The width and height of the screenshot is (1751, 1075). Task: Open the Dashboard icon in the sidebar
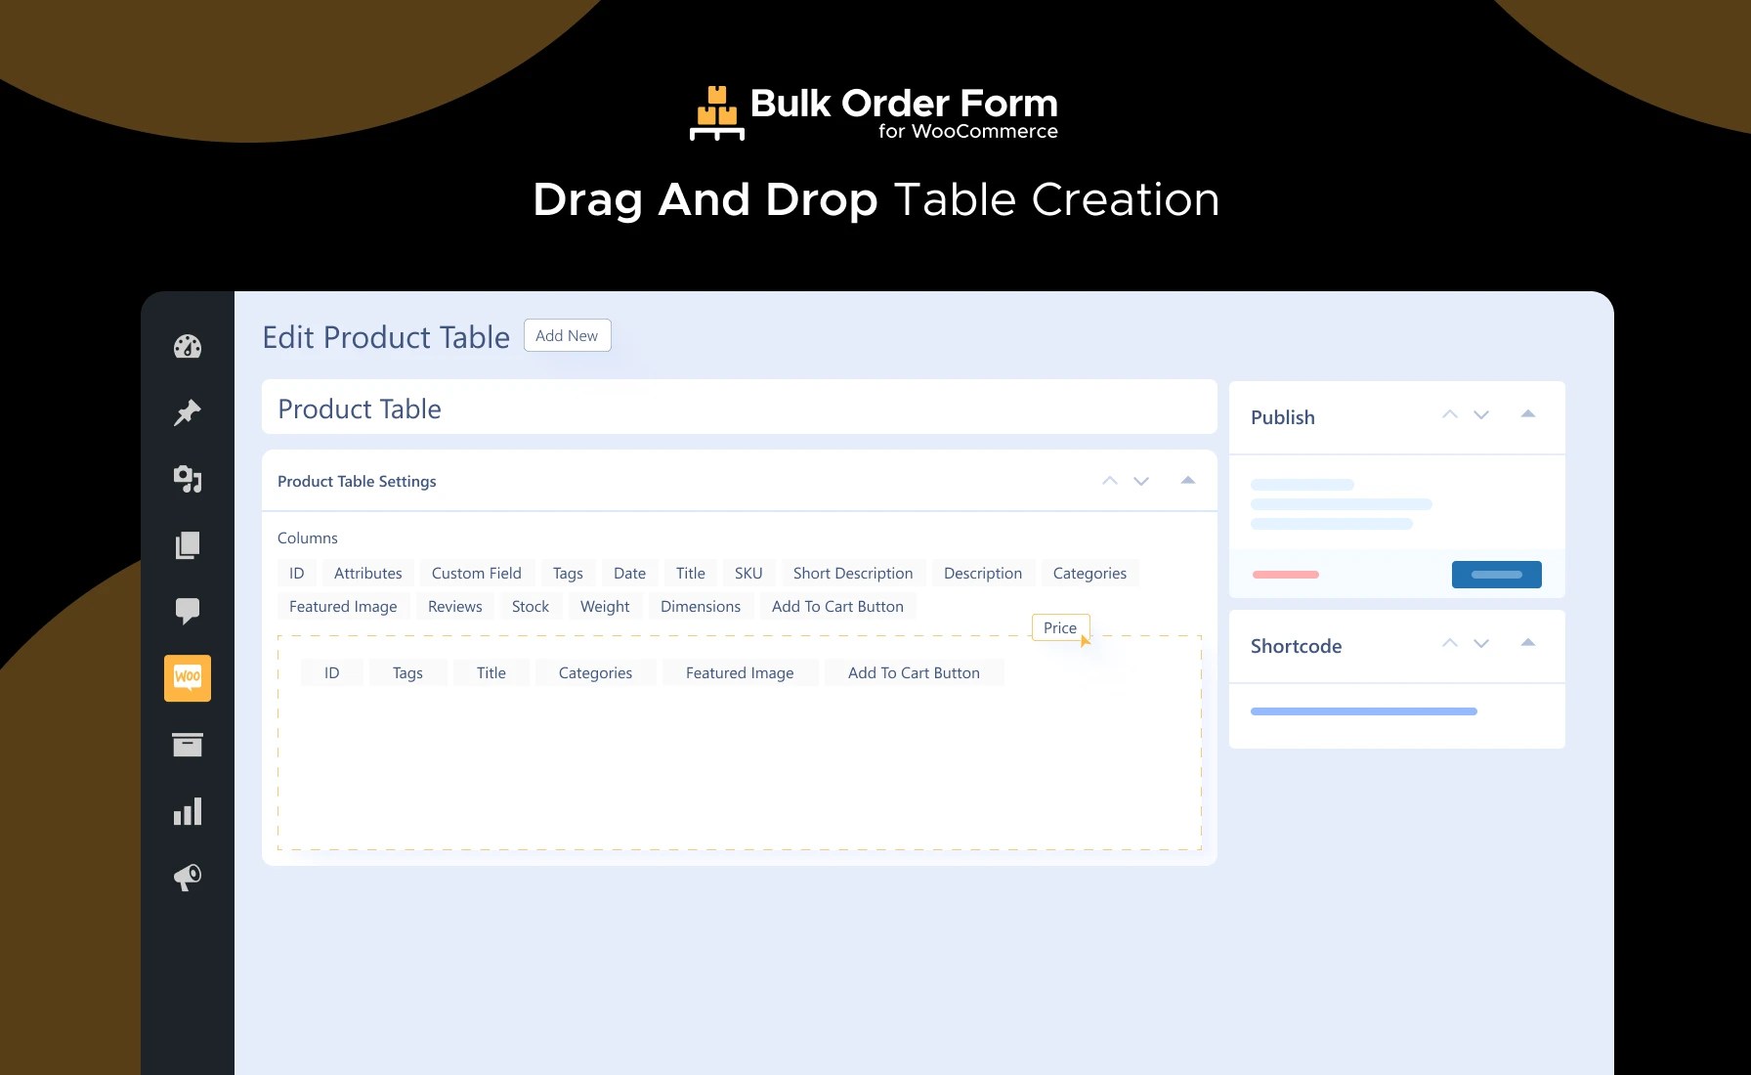(188, 346)
